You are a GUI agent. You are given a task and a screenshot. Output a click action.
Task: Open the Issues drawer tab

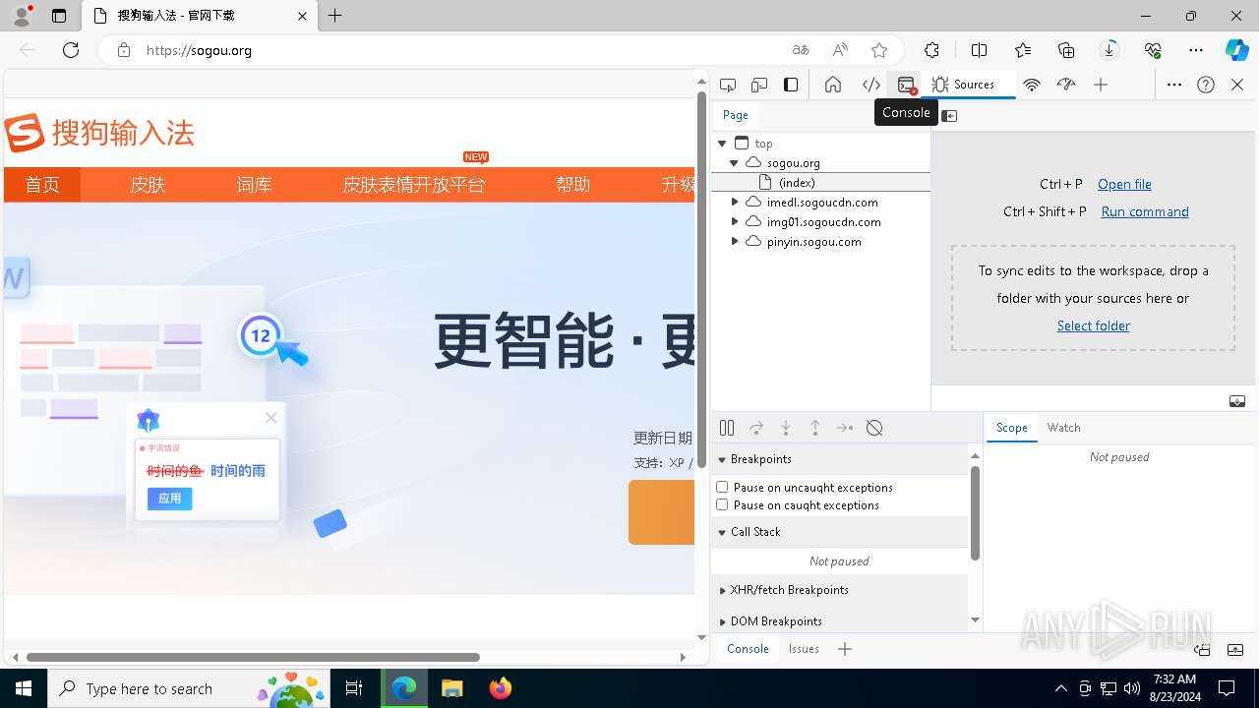tap(804, 649)
